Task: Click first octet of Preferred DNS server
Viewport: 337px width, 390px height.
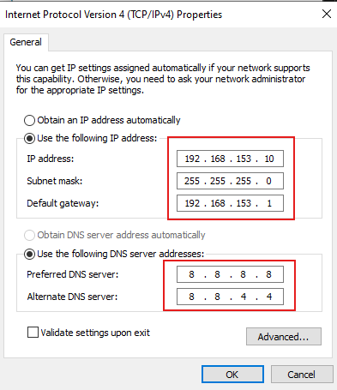Action: pos(191,274)
